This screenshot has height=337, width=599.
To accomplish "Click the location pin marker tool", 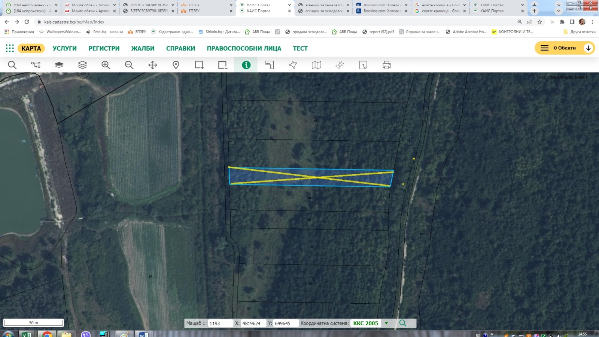I will click(176, 65).
